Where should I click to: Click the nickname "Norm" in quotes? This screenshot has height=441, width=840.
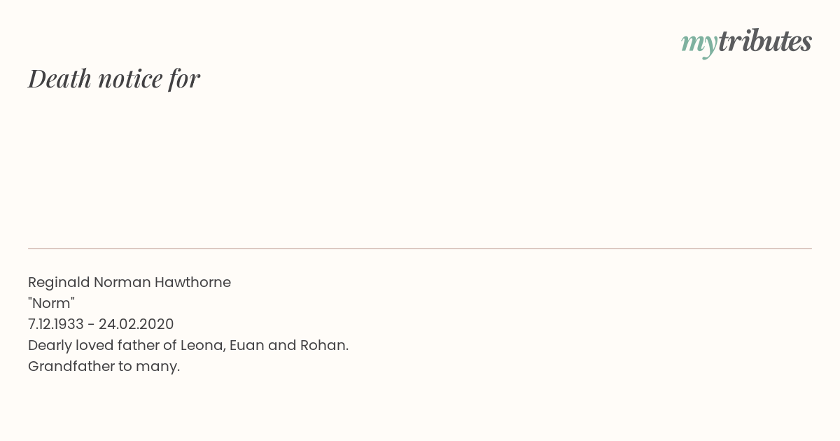point(51,303)
